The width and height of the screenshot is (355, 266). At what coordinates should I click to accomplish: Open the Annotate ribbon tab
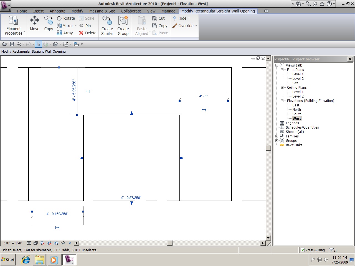pos(57,11)
